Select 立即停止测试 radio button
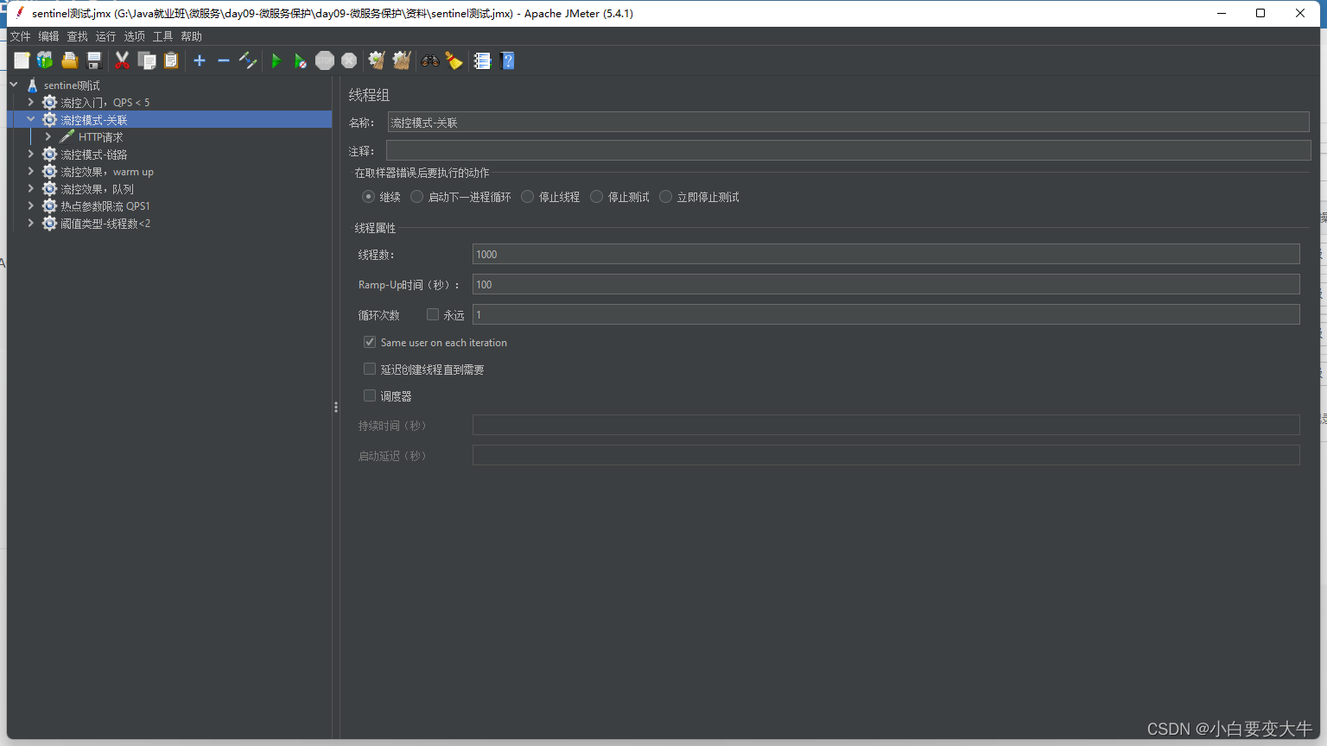Image resolution: width=1327 pixels, height=746 pixels. coord(666,197)
